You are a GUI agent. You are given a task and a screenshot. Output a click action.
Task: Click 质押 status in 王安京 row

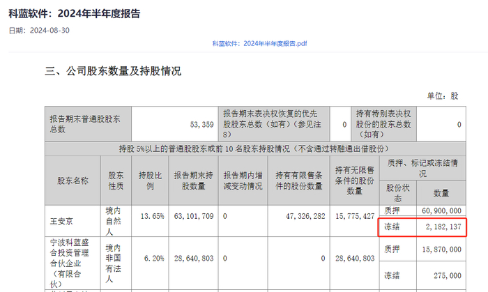coord(392,211)
